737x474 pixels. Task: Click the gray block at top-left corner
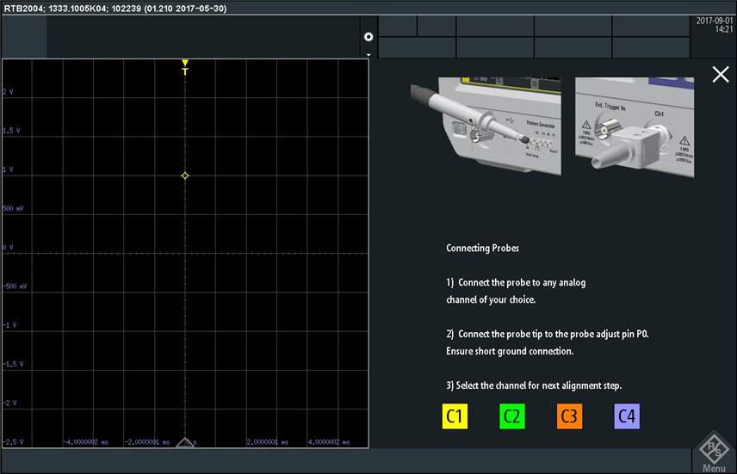point(24,37)
